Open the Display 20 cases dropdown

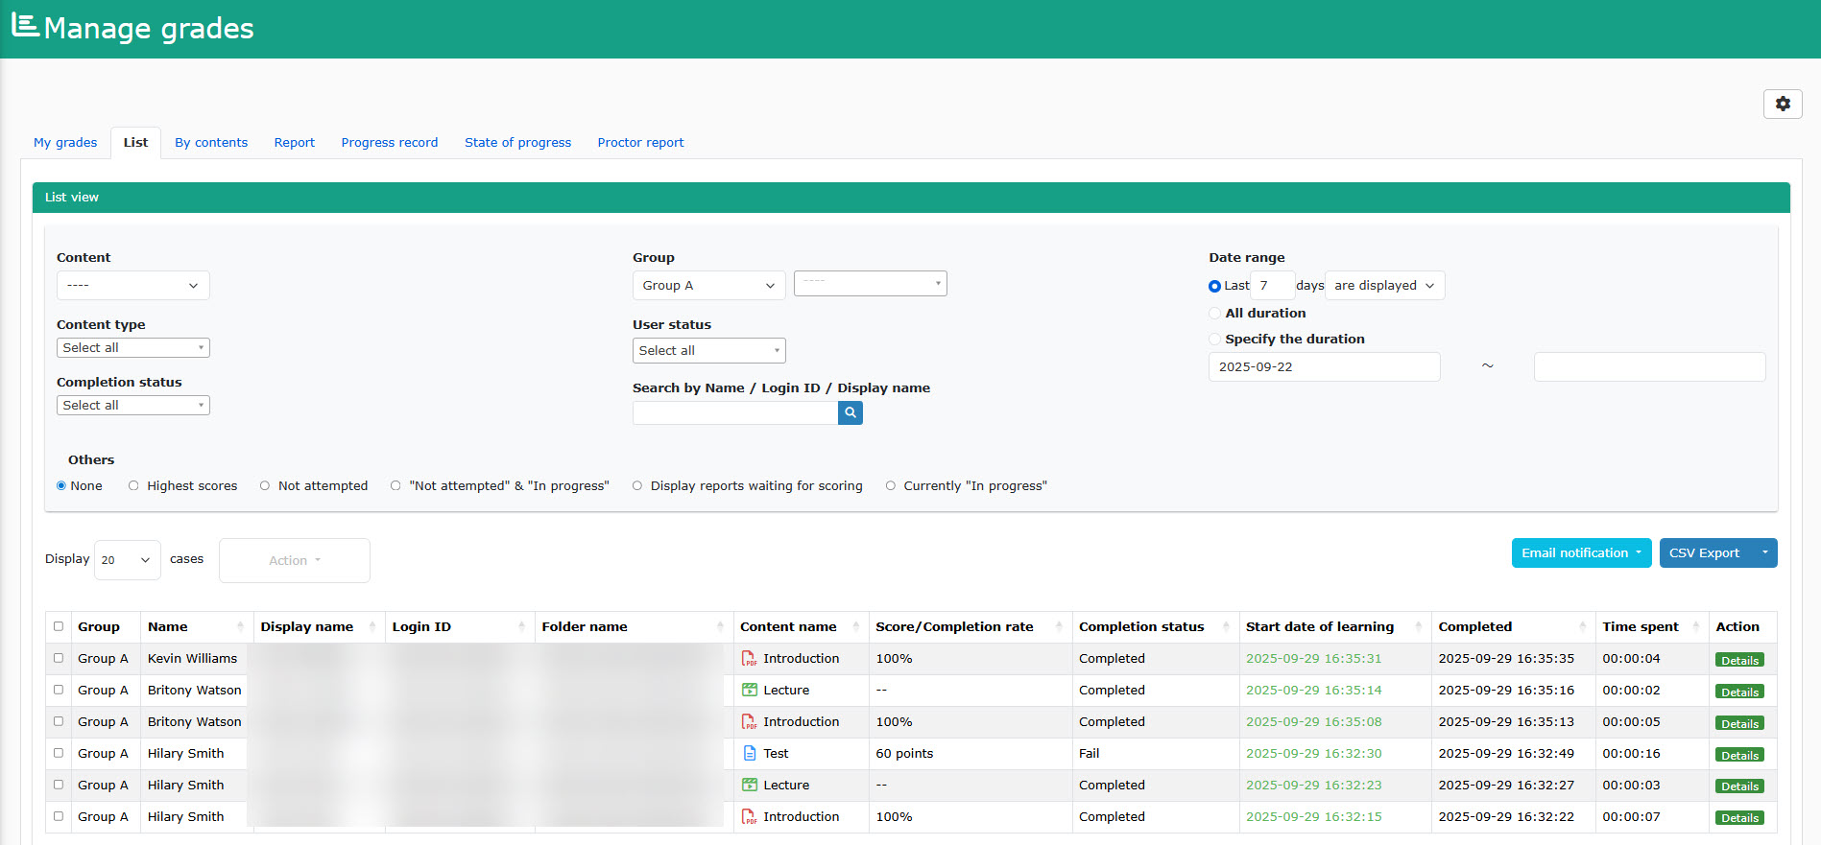point(127,560)
